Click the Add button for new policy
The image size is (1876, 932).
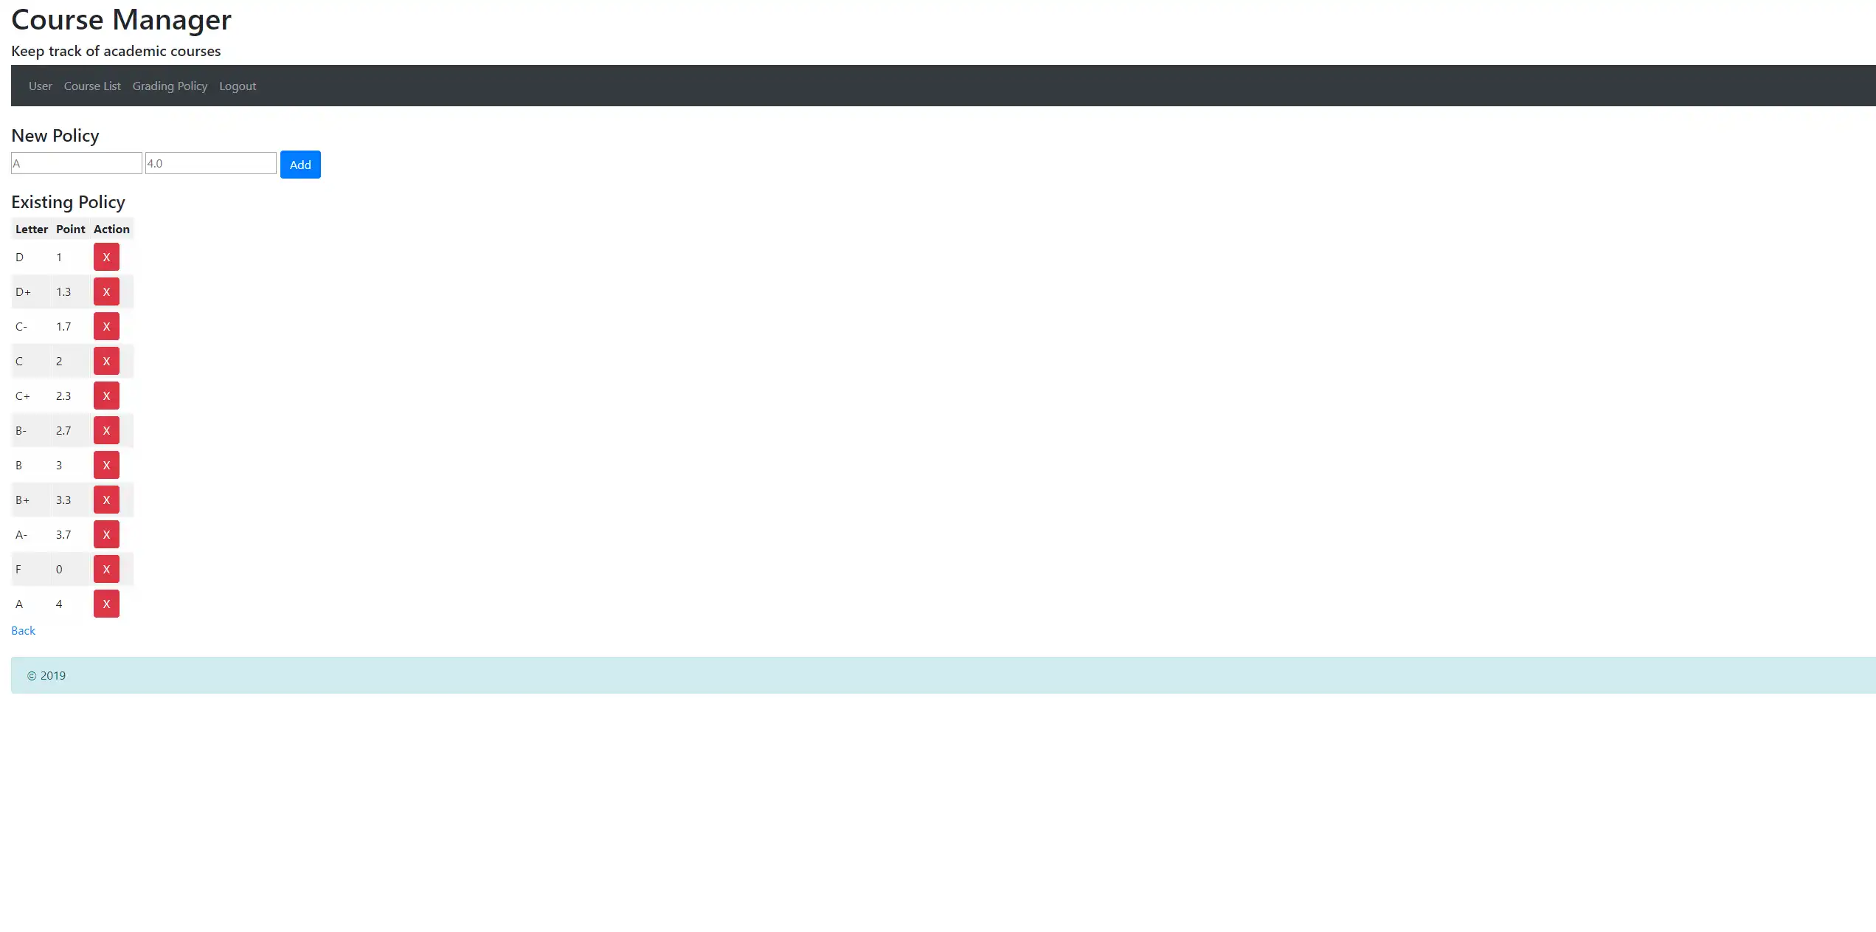299,164
